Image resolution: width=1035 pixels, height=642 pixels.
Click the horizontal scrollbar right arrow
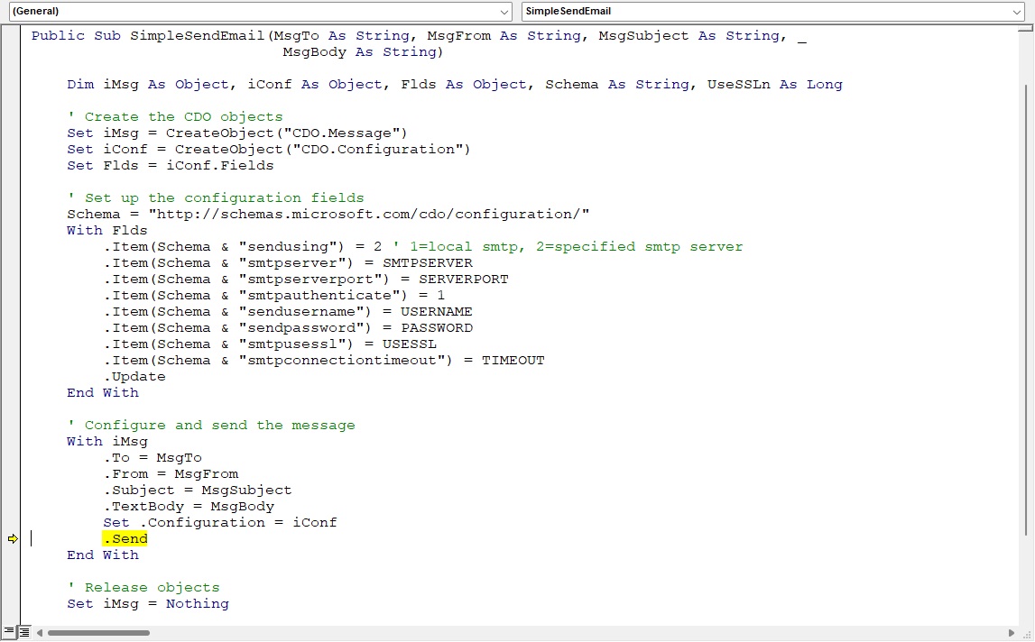coord(1012,632)
